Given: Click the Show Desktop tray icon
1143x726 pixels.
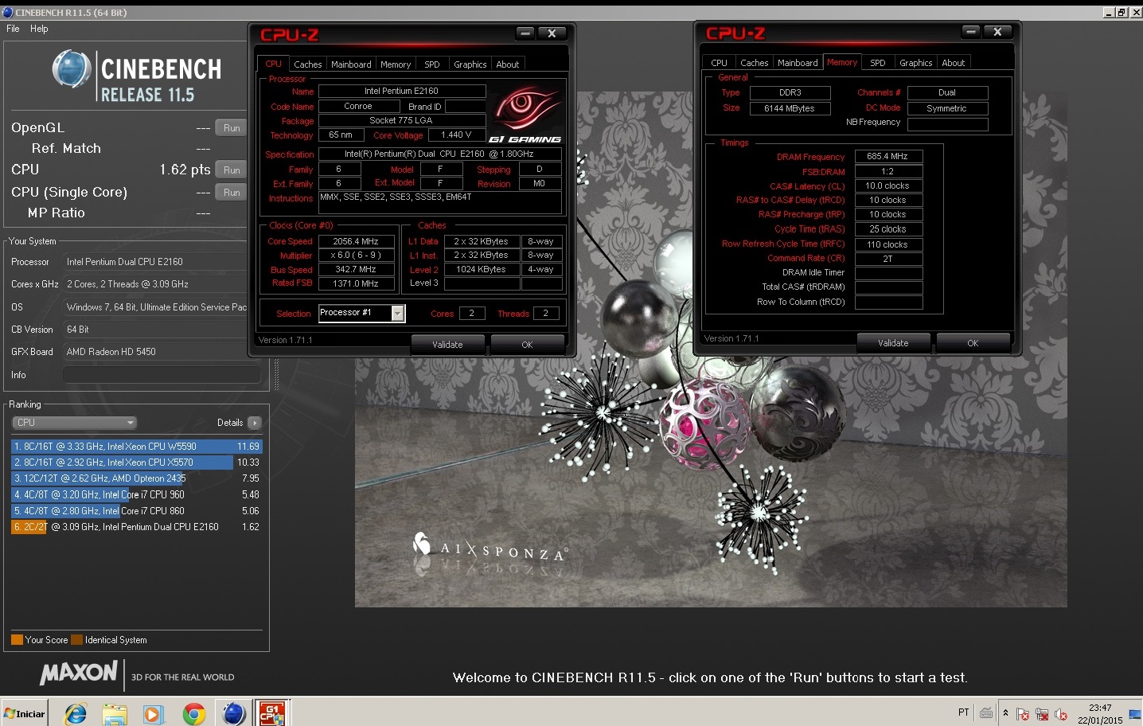Looking at the screenshot, I should click(x=1135, y=714).
